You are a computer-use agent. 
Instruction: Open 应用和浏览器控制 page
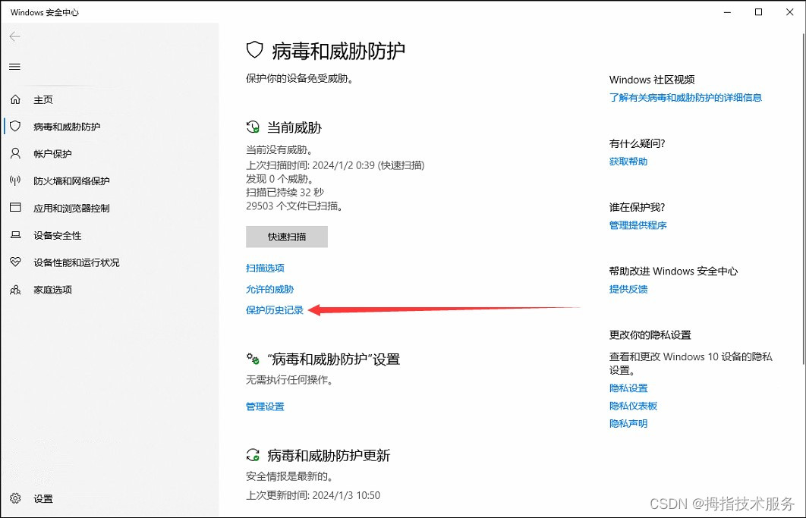click(71, 208)
